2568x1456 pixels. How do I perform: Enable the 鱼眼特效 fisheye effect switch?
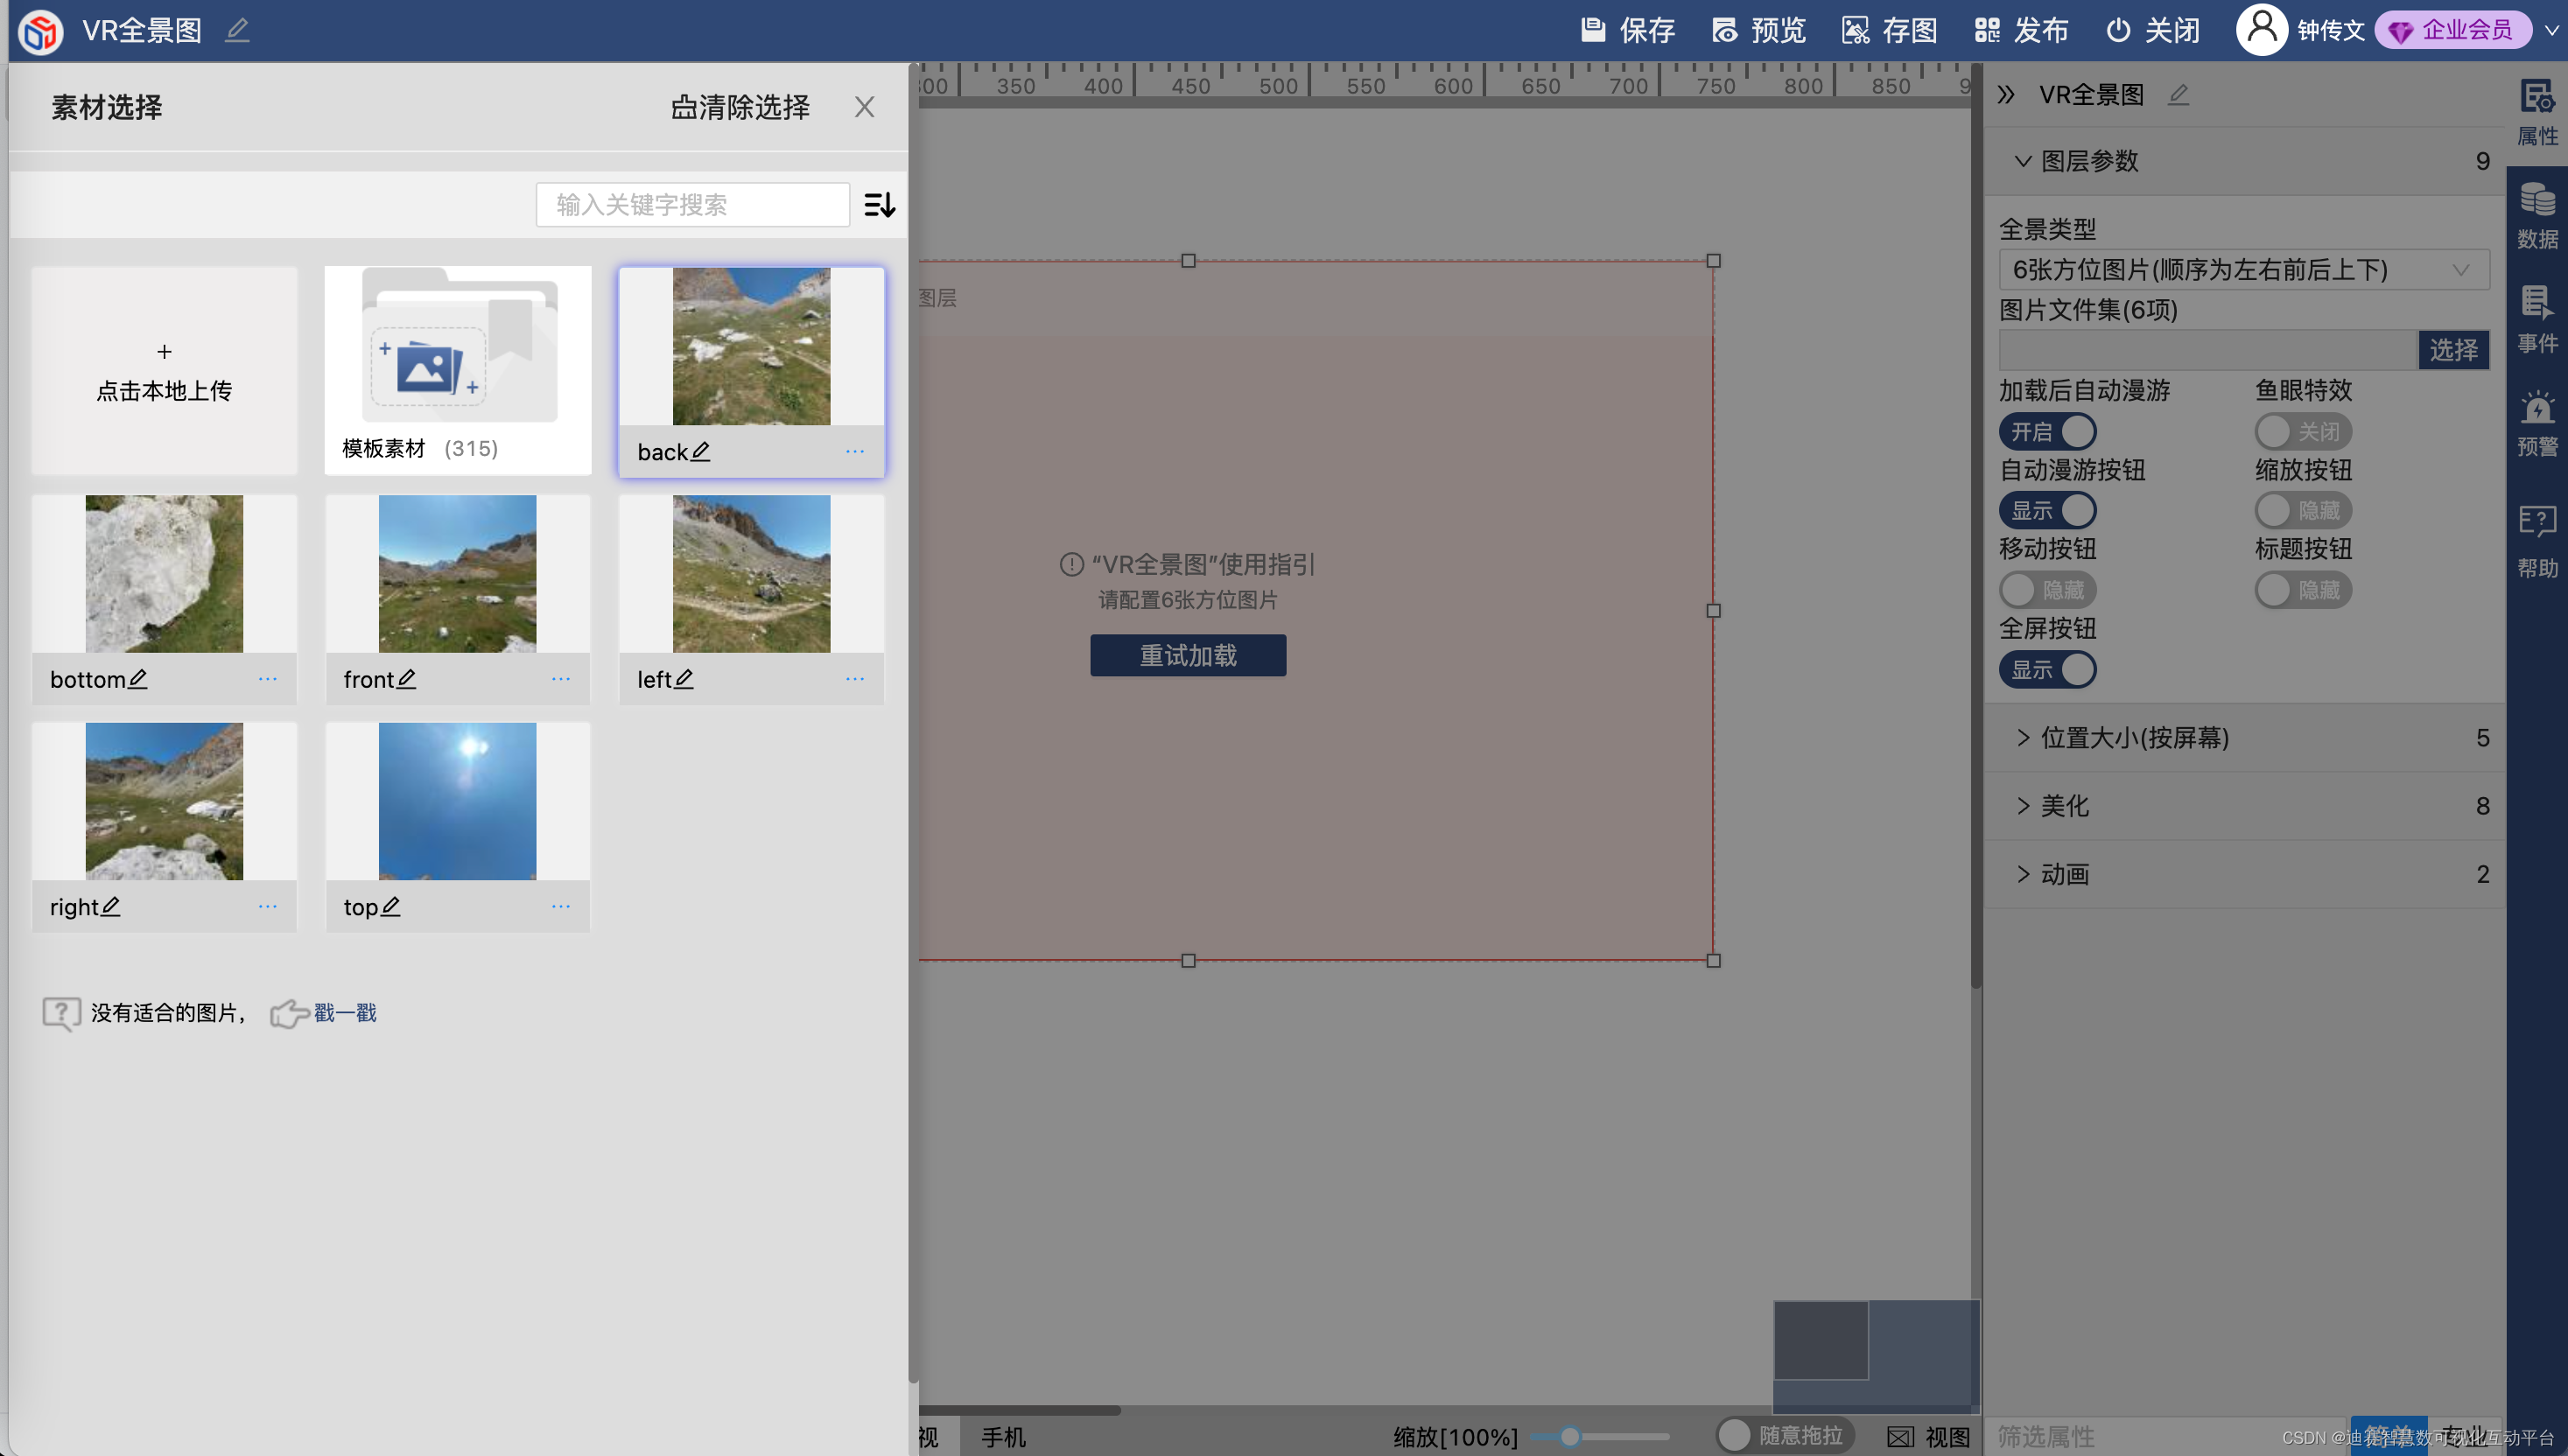(x=2302, y=432)
